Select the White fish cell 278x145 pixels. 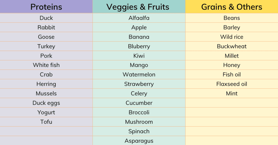click(x=46, y=65)
